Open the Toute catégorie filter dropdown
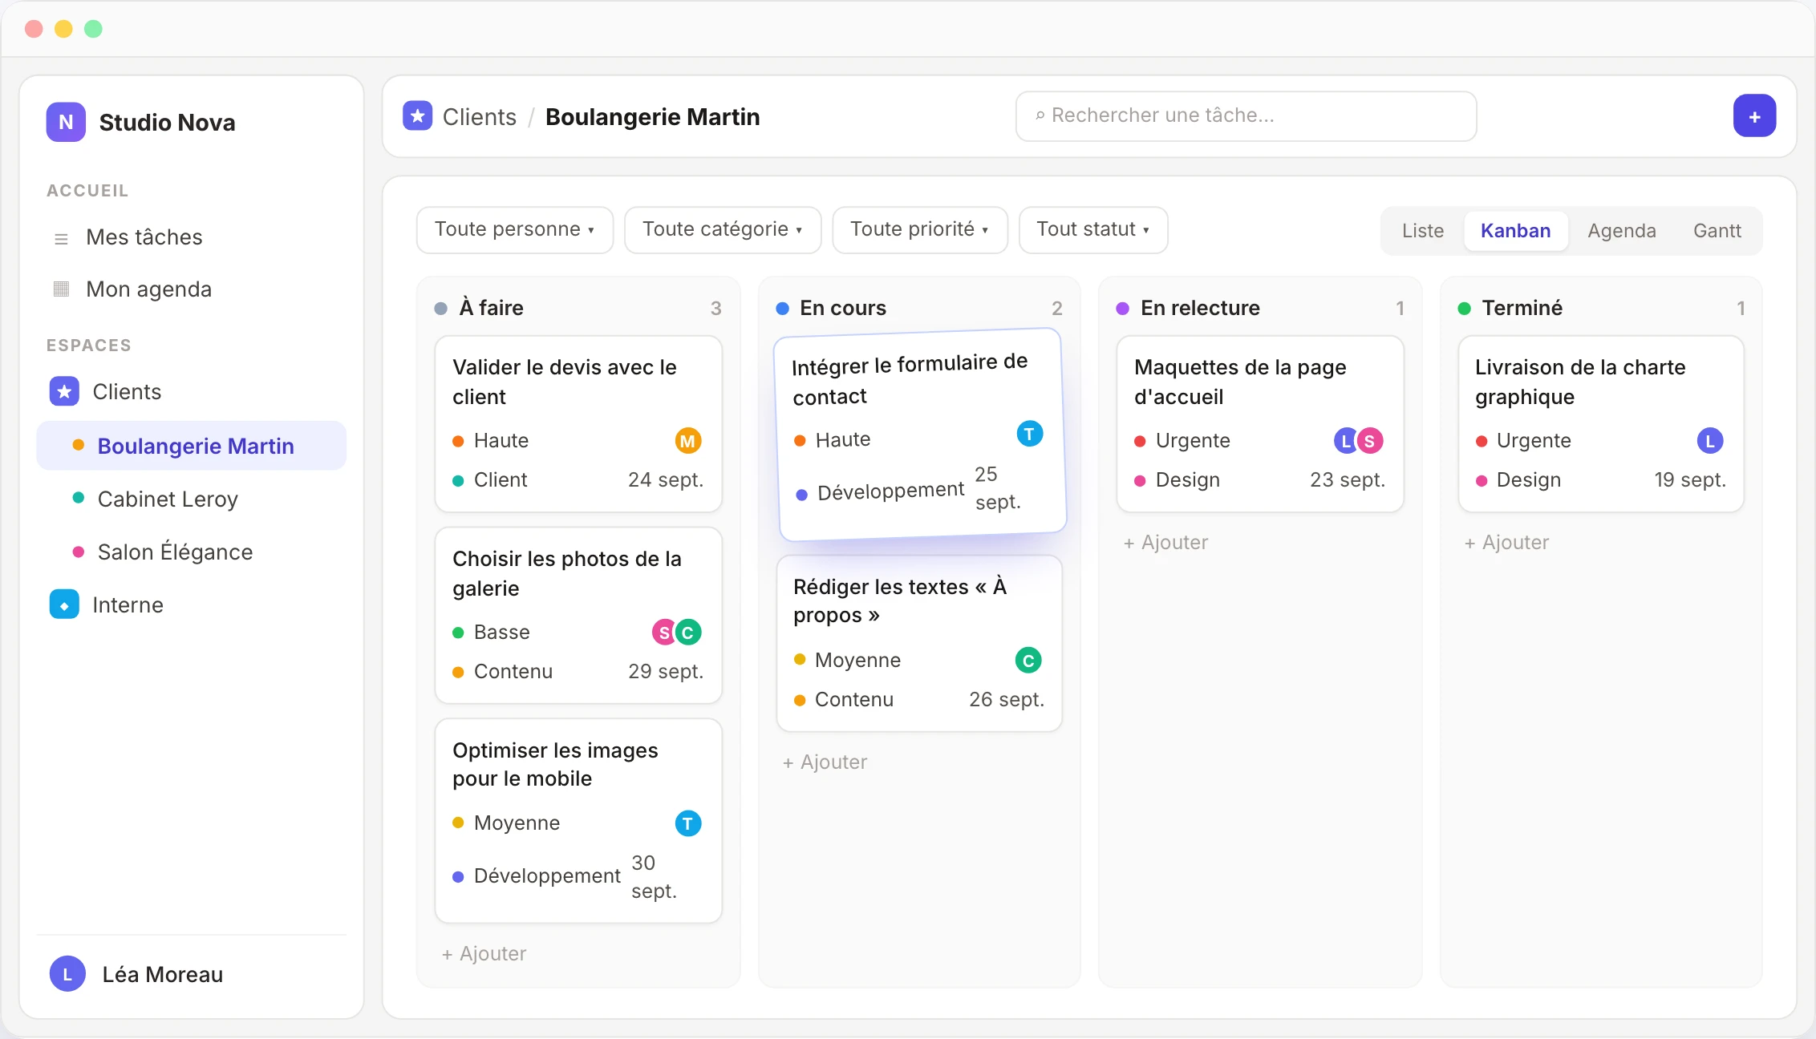Screen dimensions: 1816x1039 (x=723, y=229)
